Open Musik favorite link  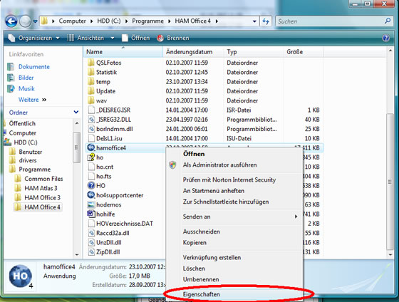(x=26, y=88)
